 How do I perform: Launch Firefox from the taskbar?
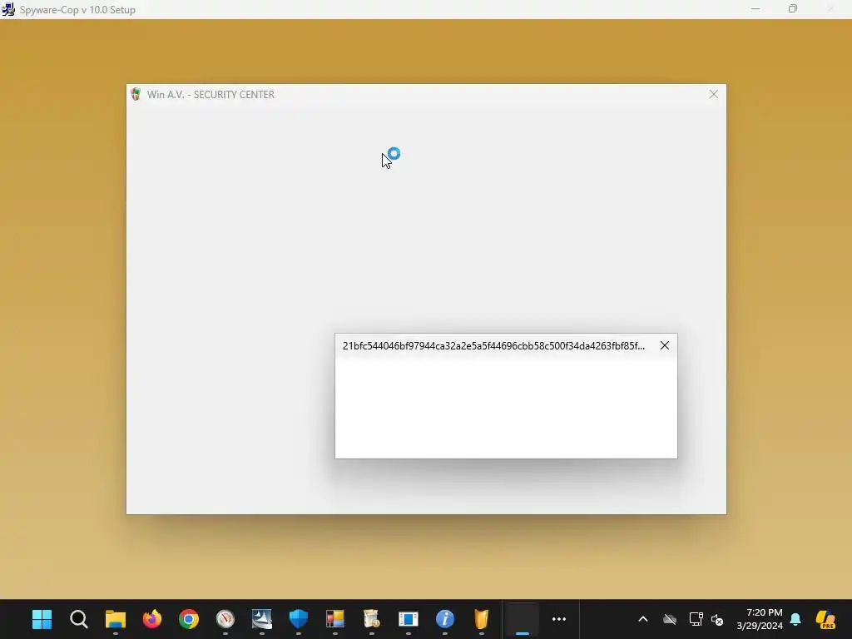click(x=152, y=619)
